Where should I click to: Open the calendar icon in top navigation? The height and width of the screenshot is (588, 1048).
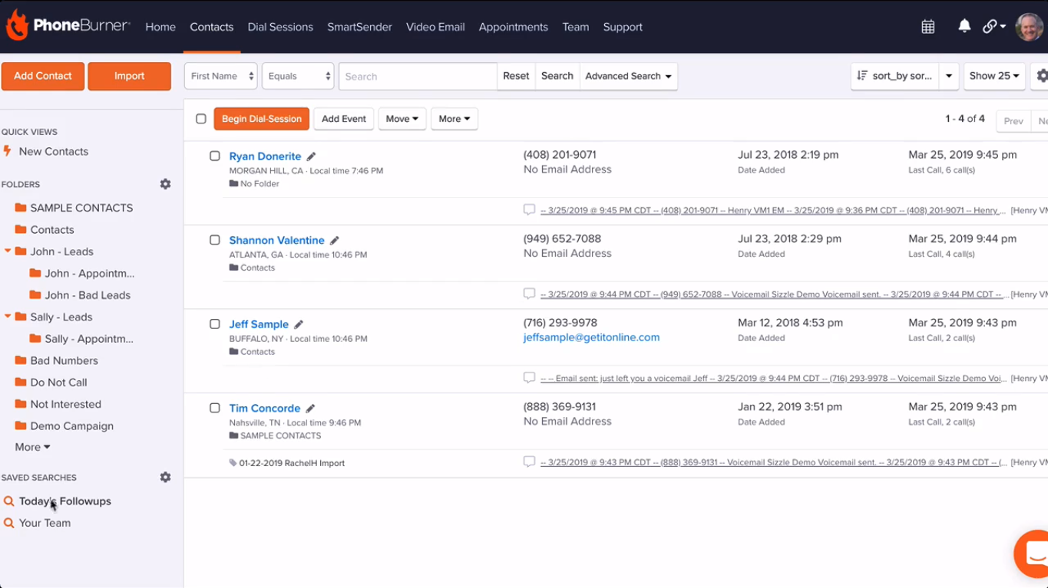pyautogui.click(x=927, y=26)
